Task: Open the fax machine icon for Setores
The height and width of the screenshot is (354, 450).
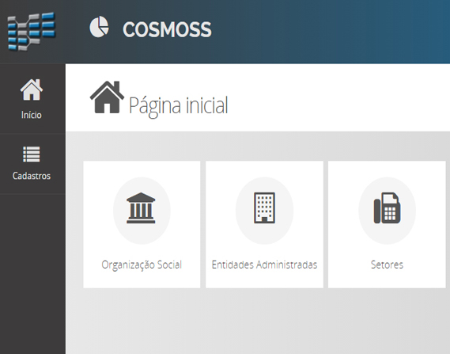Action: (x=387, y=208)
